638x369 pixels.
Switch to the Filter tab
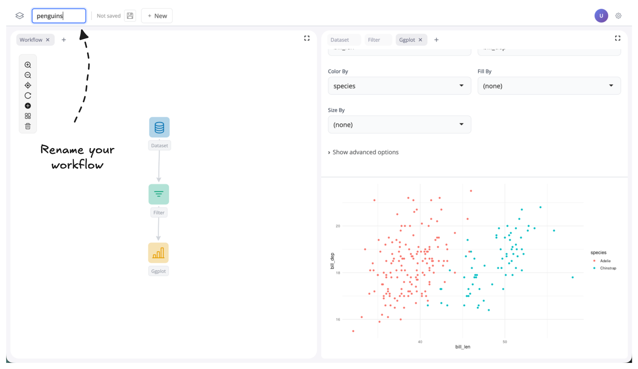click(x=374, y=40)
